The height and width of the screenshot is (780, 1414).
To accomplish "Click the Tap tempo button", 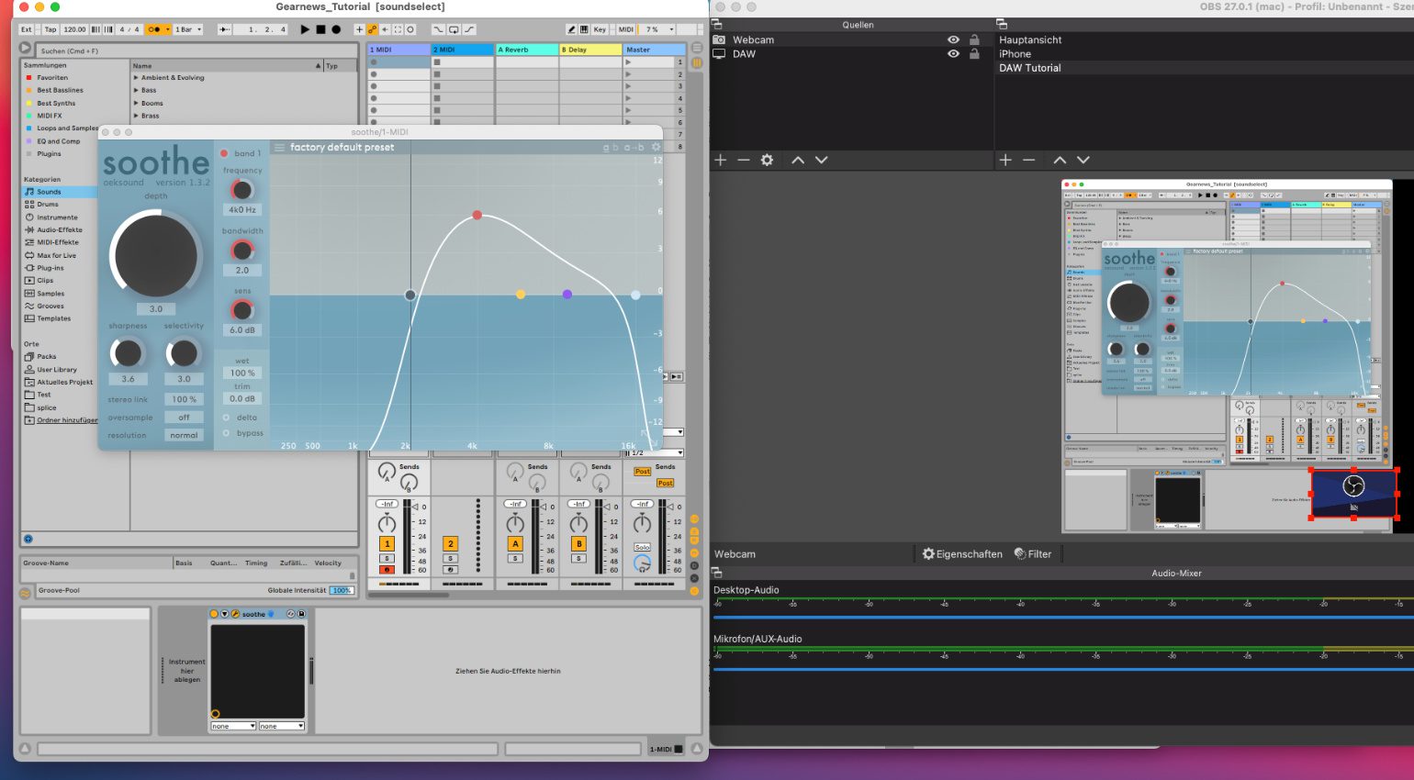I will point(50,29).
